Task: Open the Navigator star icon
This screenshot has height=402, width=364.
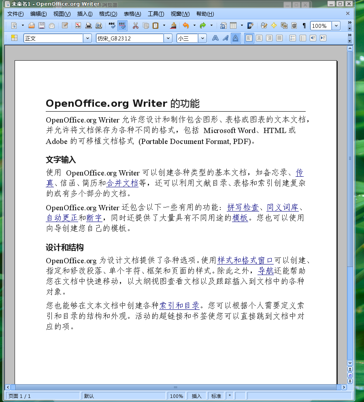Action: pyautogui.click(x=274, y=25)
